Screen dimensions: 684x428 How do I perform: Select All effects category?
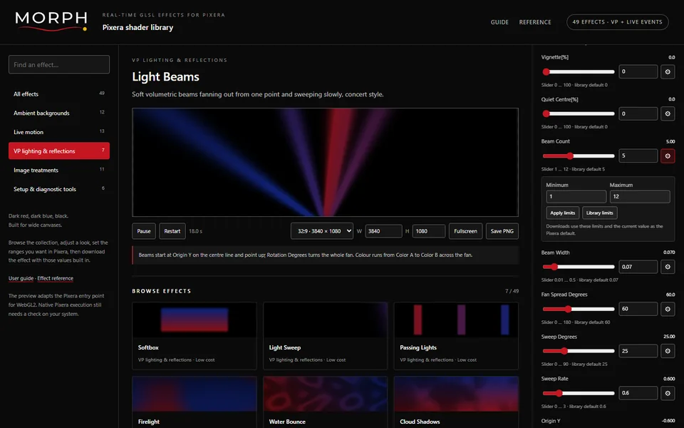tap(59, 94)
